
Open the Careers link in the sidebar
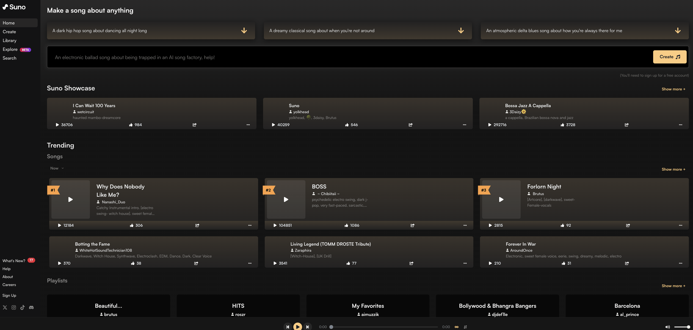(x=9, y=285)
